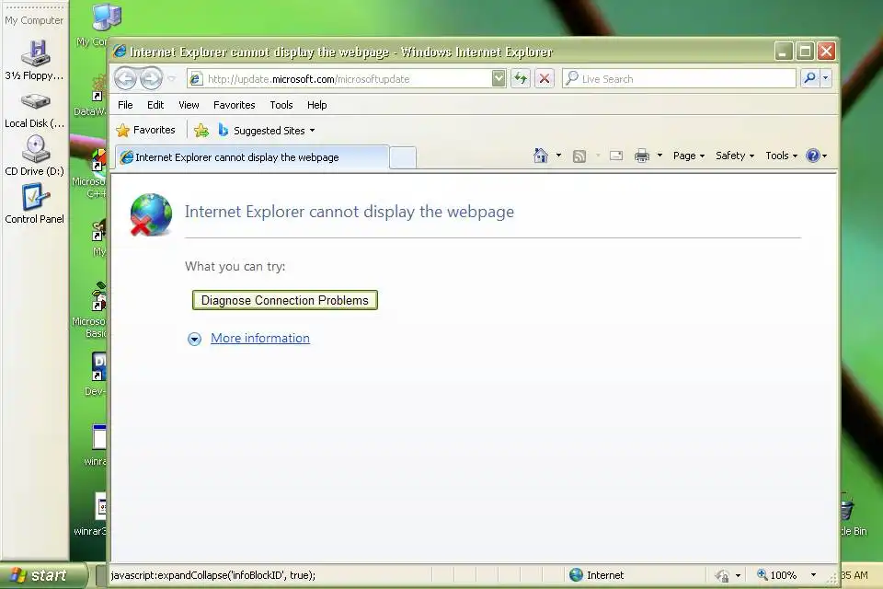This screenshot has width=883, height=589.
Task: Print the page with the printer icon
Action: [x=642, y=156]
